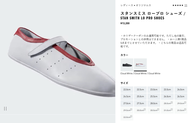Image resolution: width=195 pixels, height=123 pixels.
Task: Choose size 22.0cm
Action: [127, 90]
